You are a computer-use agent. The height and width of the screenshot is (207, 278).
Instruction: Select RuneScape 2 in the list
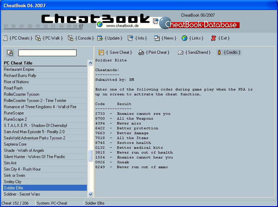pos(45,119)
